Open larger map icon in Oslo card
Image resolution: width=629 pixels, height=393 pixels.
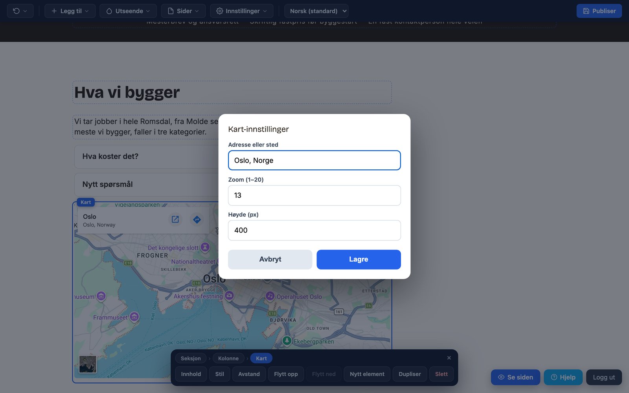pos(175,219)
